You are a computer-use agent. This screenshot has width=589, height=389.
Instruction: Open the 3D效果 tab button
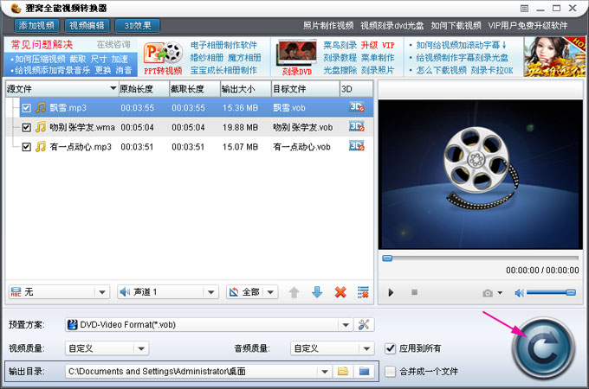pos(138,25)
